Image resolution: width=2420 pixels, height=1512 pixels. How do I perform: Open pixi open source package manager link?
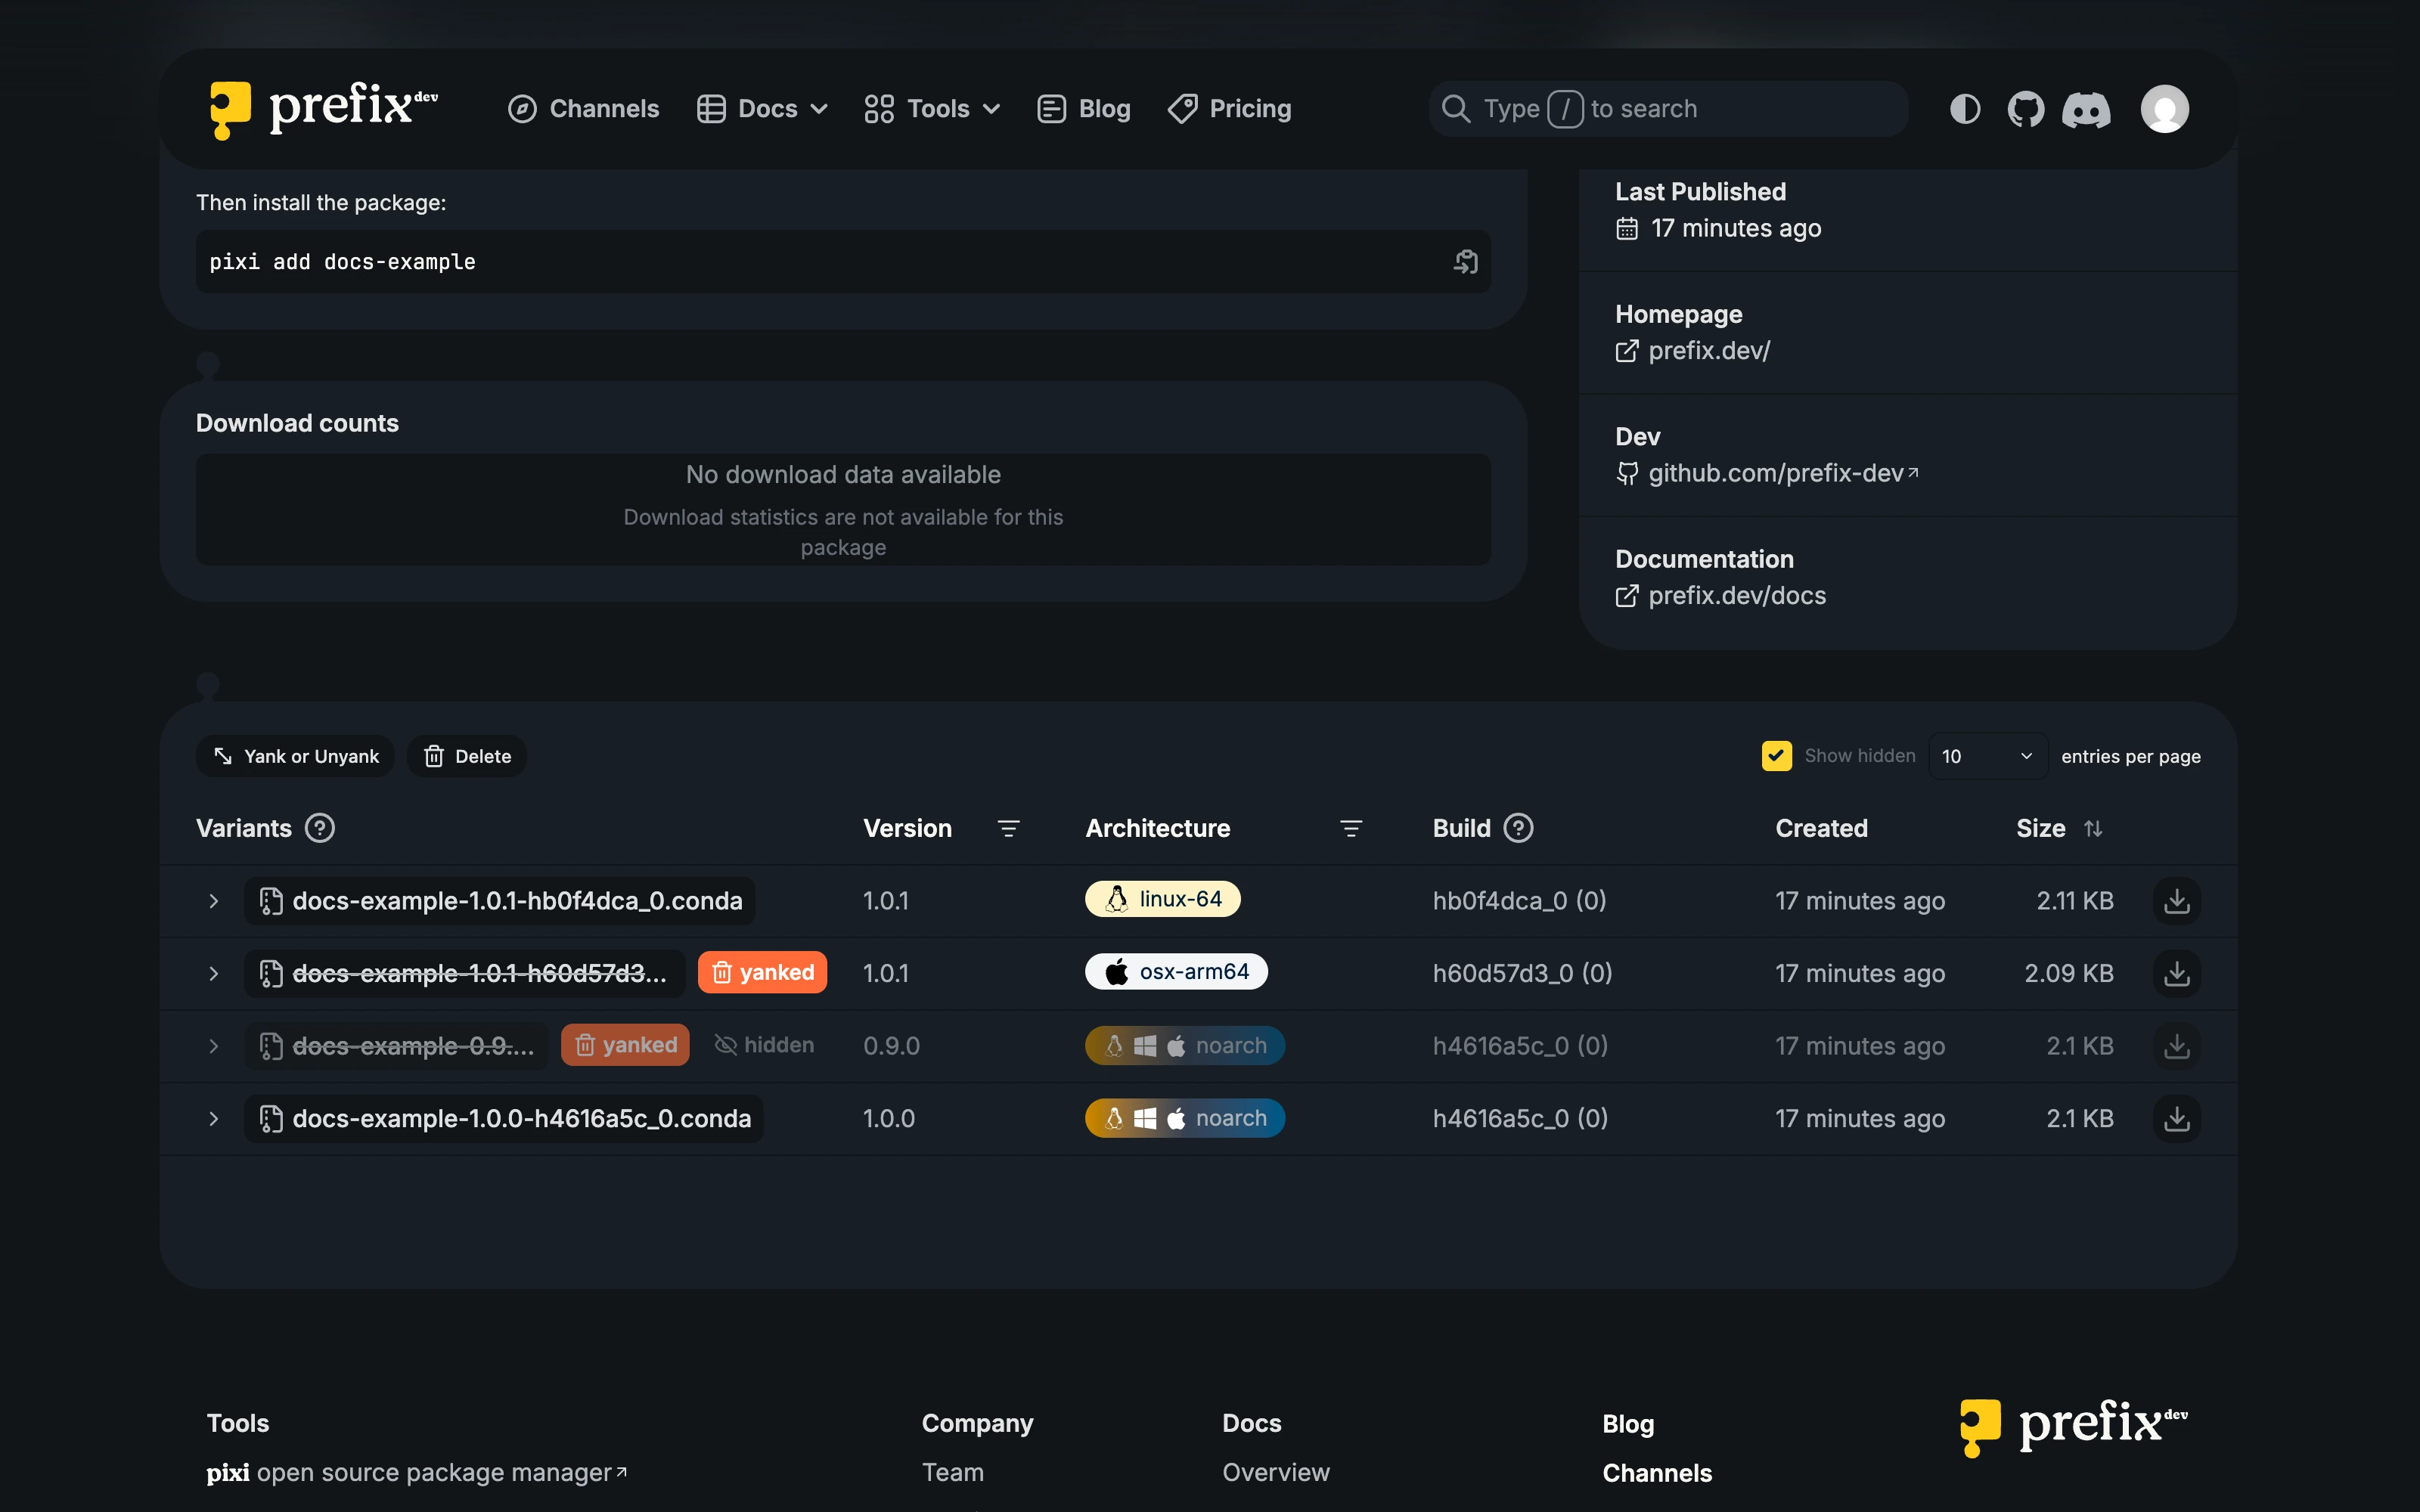click(417, 1472)
